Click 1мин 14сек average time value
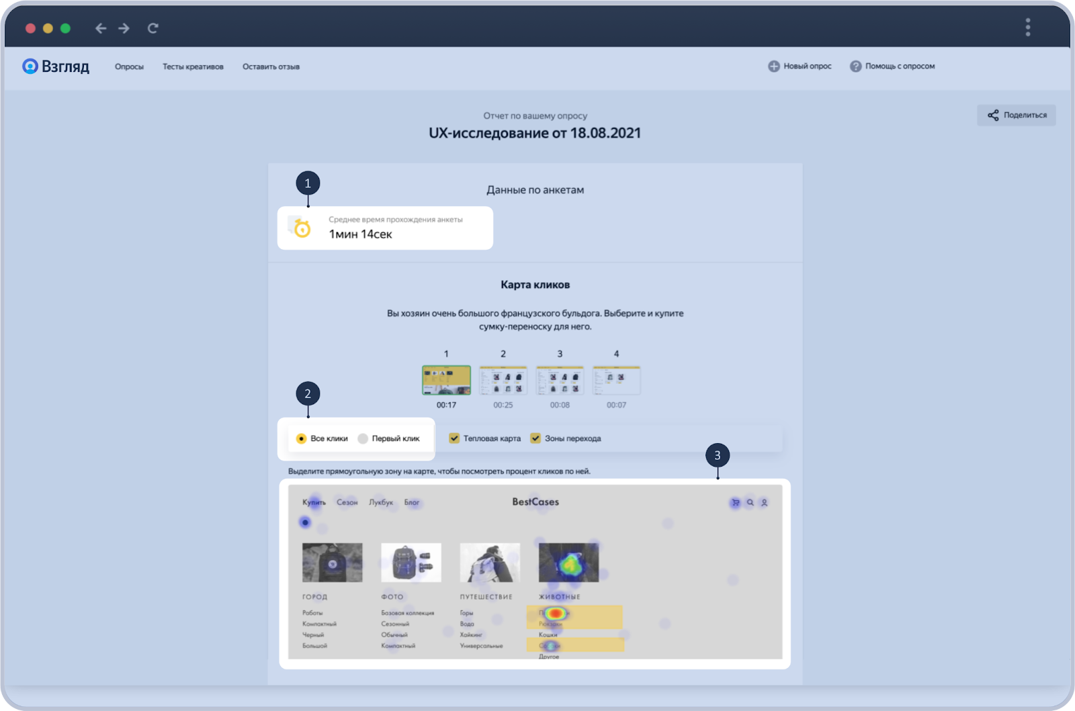 pyautogui.click(x=360, y=234)
